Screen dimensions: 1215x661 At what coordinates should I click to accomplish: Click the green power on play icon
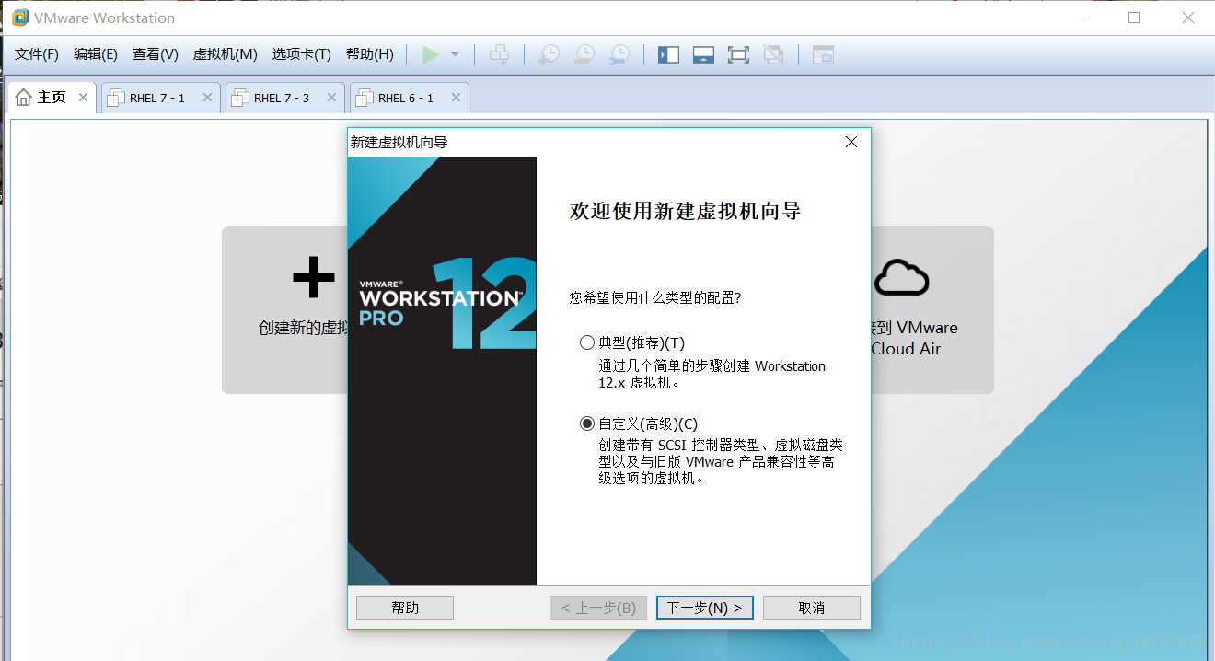pos(430,54)
